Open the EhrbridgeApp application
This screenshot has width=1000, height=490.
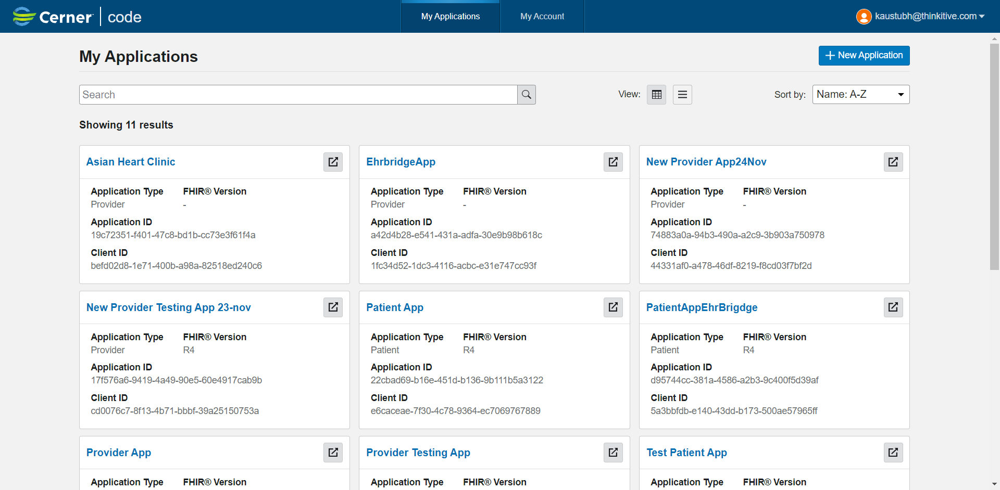(x=401, y=162)
